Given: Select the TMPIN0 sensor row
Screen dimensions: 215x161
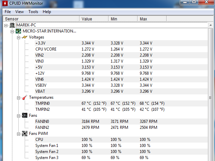Looking at the screenshot, I should (x=121, y=103).
